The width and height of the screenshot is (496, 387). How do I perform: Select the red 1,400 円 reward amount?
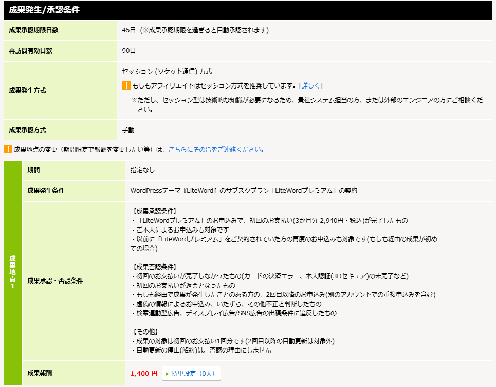(x=144, y=374)
